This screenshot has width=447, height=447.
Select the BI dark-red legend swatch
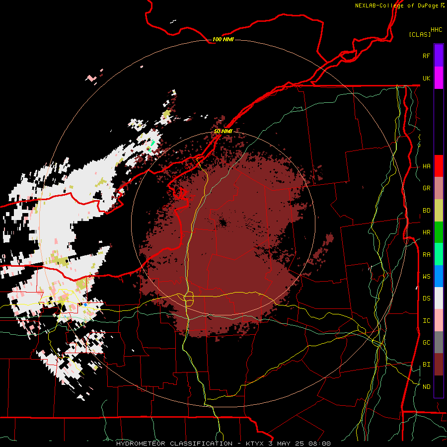pos(439,365)
